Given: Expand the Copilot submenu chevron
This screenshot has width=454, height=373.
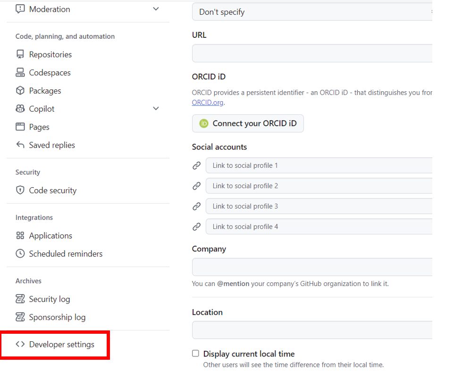Looking at the screenshot, I should click(x=156, y=108).
